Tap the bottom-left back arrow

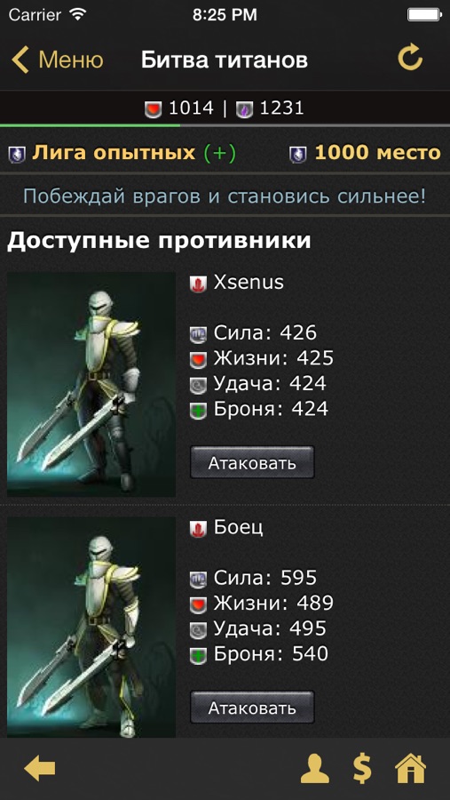[40, 768]
